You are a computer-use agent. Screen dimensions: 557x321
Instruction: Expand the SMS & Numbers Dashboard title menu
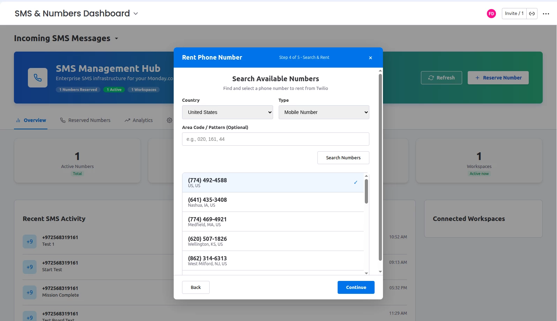pos(136,14)
